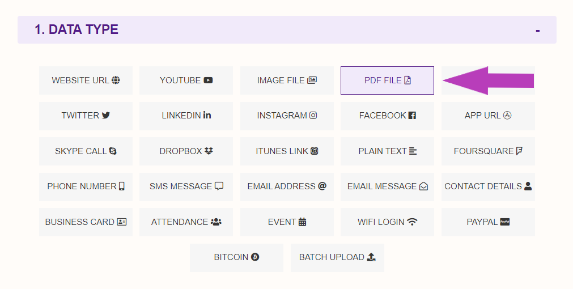Select the Event data type
Screen dimensions: 573x289
tap(287, 222)
